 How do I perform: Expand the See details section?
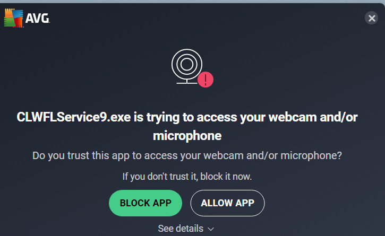tap(186, 229)
